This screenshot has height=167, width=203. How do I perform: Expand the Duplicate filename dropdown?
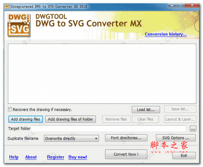click(x=71, y=138)
